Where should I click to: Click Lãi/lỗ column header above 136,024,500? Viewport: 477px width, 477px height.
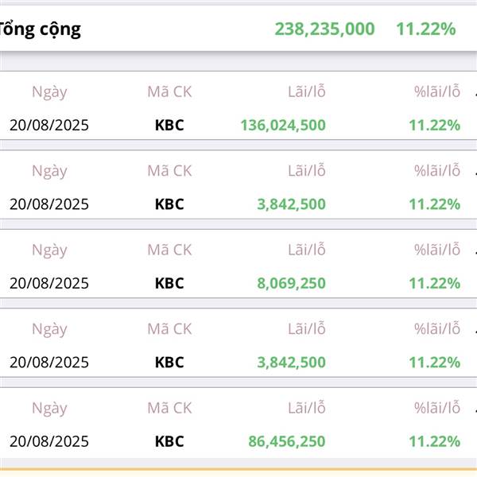[307, 91]
